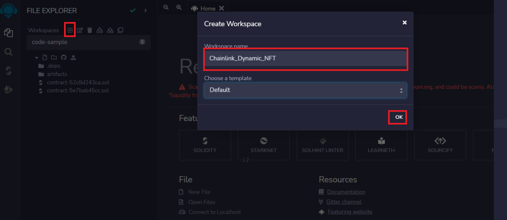Viewport: 507px width, 220px height.
Task: Collapse the file tree caret arrow
Action: (x=36, y=57)
